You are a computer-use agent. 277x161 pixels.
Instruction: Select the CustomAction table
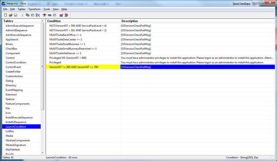click(x=14, y=76)
